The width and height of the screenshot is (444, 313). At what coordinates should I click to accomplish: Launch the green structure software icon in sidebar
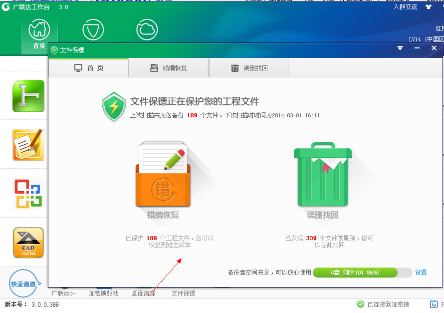28,96
